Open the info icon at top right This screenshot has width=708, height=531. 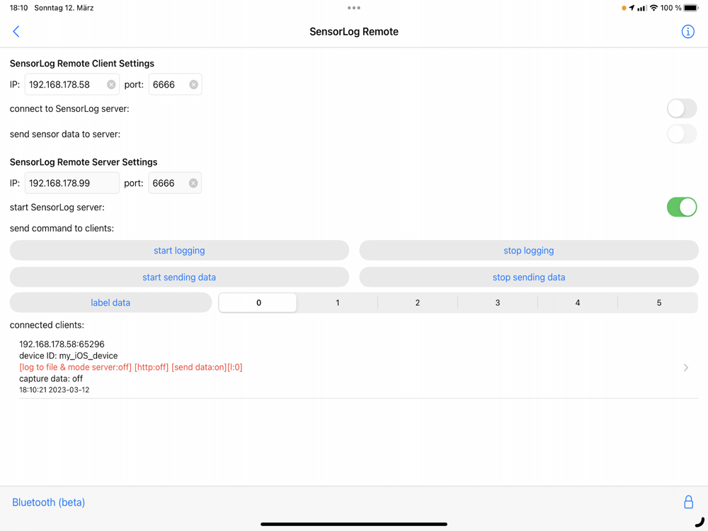pyautogui.click(x=687, y=32)
